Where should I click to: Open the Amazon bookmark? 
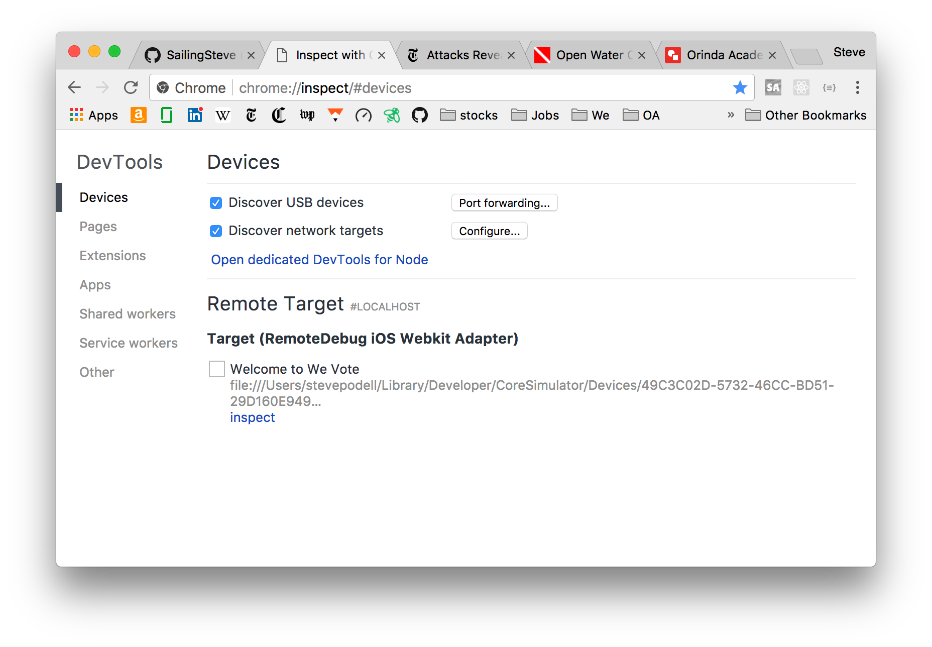[139, 115]
